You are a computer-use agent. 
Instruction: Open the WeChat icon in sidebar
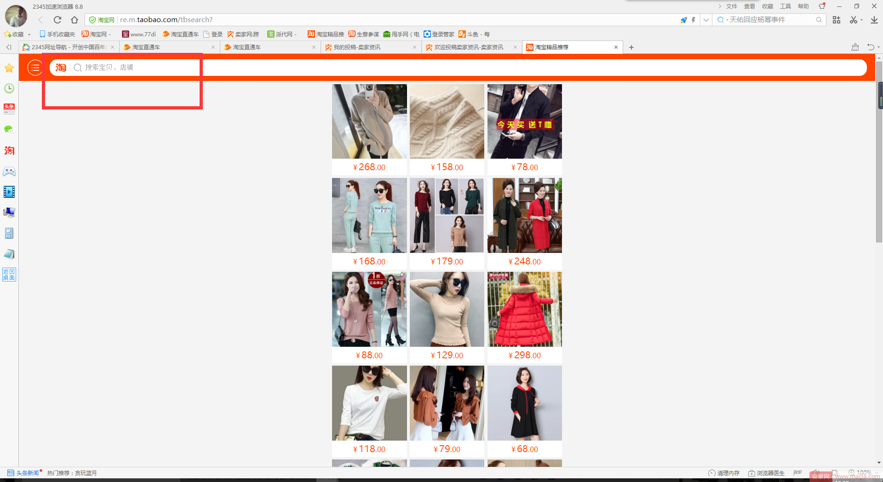(x=9, y=130)
